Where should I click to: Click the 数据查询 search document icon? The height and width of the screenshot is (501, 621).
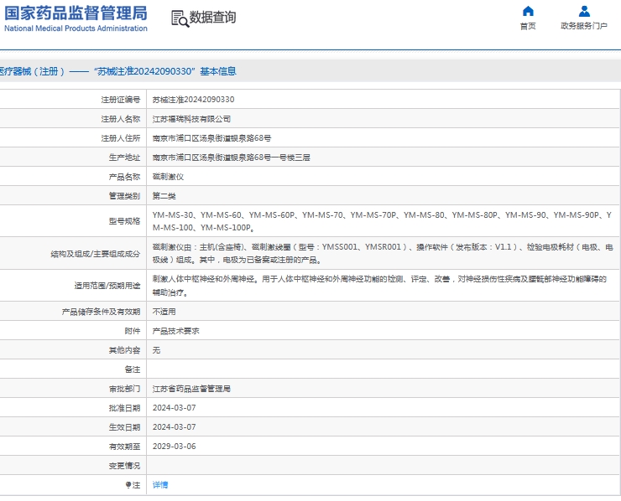pos(180,18)
